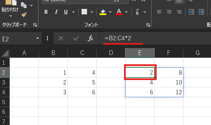Image resolution: width=211 pixels, height=125 pixels.
Task: Select column D header
Action: (111, 53)
